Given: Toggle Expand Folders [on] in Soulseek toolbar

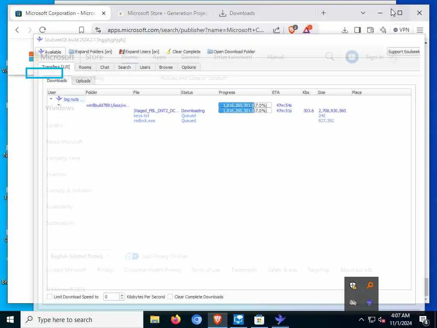Looking at the screenshot, I should (90, 52).
